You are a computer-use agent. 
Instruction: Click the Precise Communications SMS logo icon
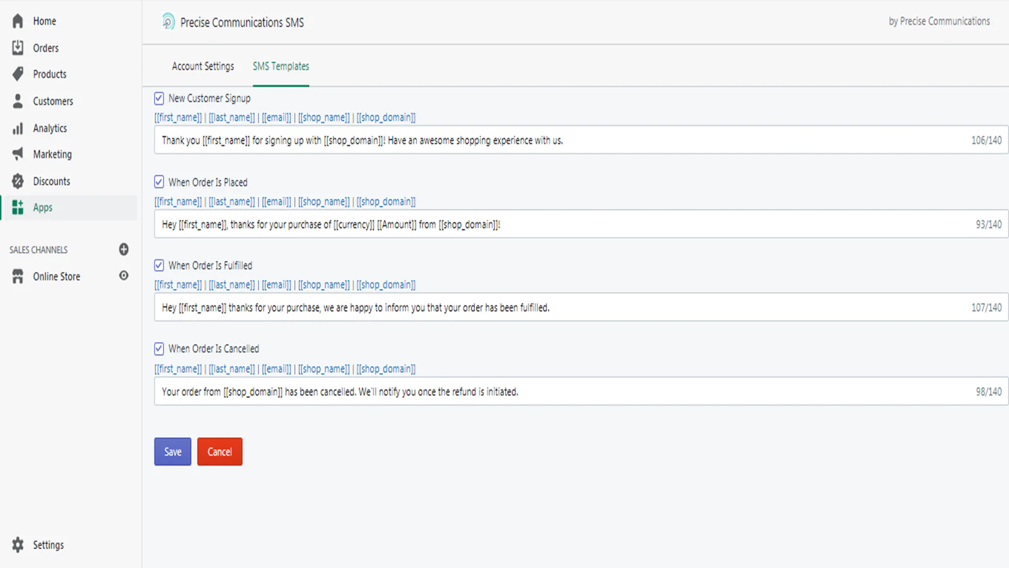coord(168,21)
